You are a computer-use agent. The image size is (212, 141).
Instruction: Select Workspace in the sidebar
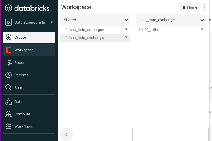(24, 50)
